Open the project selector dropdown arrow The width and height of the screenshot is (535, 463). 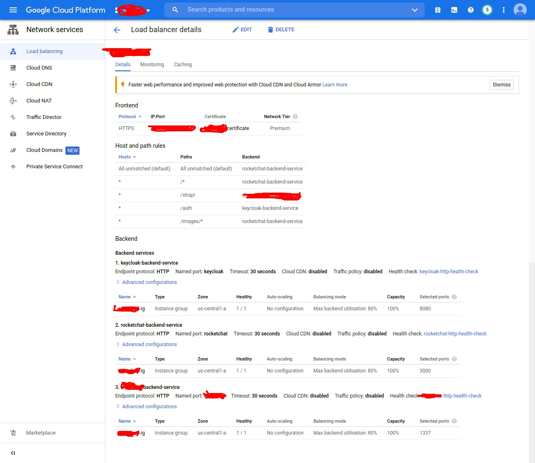[148, 10]
